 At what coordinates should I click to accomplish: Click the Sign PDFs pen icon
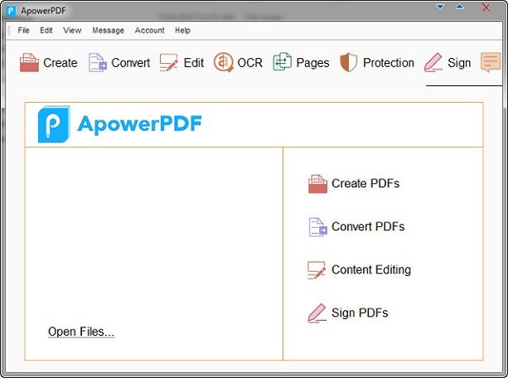[317, 313]
